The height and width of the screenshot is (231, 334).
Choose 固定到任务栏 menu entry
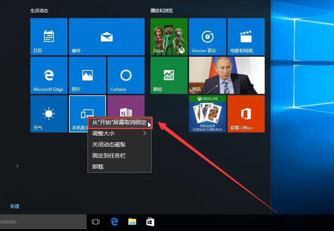119,156
